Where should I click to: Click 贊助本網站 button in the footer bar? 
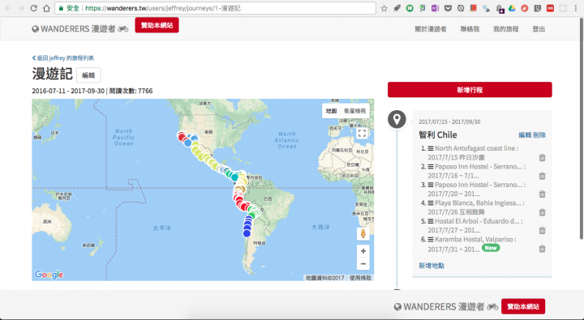(523, 306)
